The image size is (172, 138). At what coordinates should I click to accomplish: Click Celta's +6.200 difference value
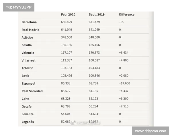click(x=124, y=99)
